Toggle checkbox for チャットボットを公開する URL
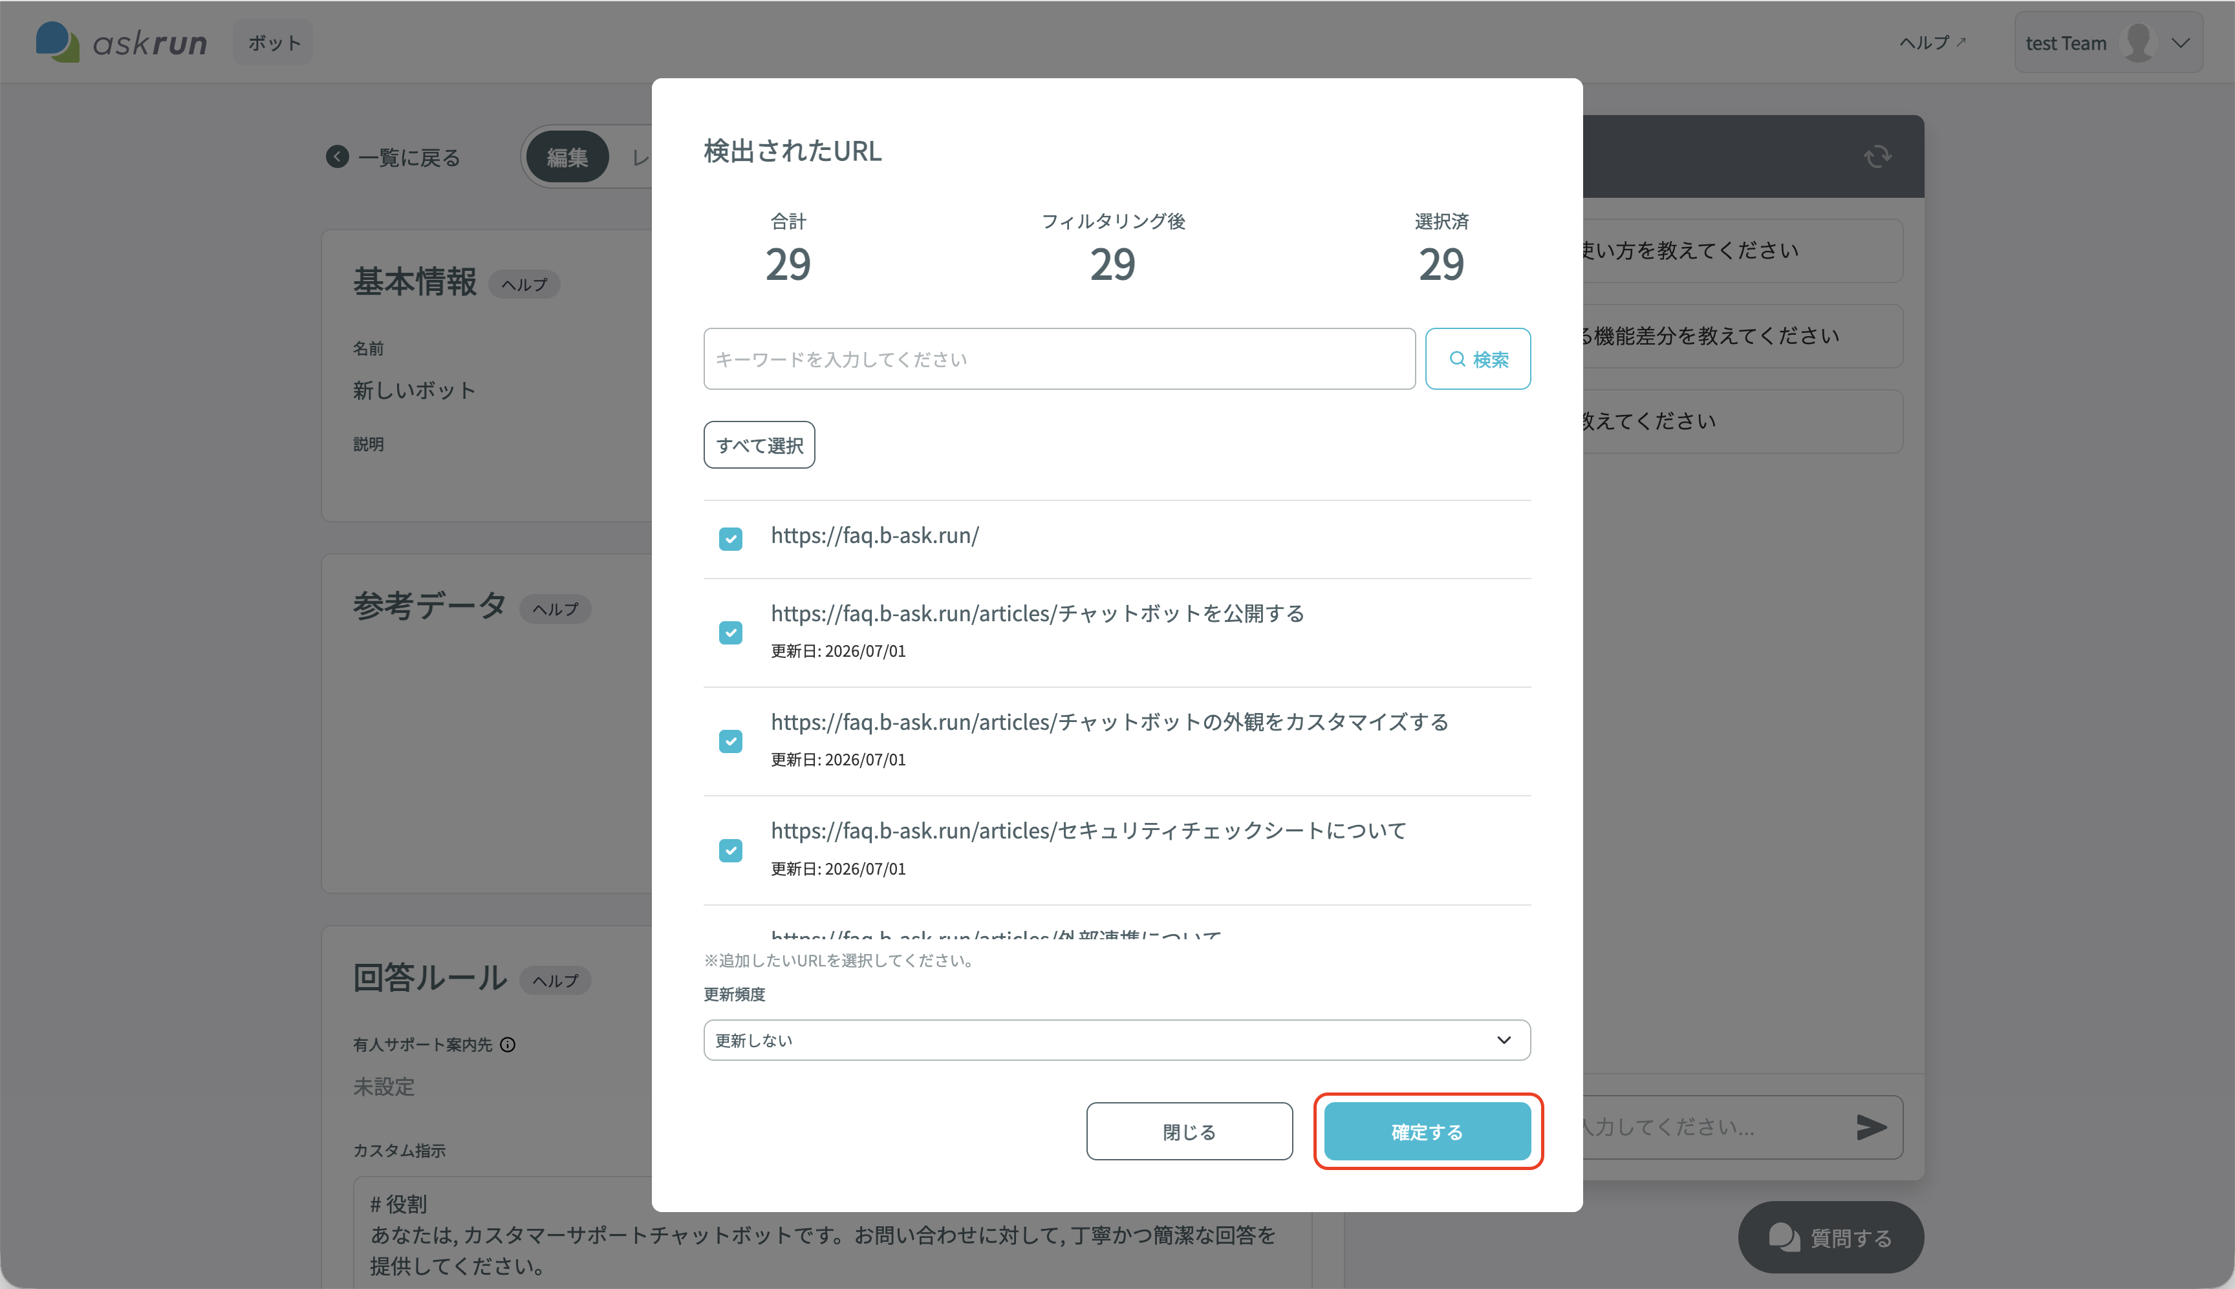This screenshot has width=2235, height=1289. click(x=731, y=632)
